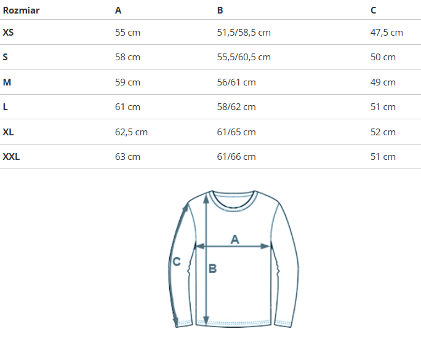Select the L size row label
Viewport: 421px width, 337px height.
[x=6, y=107]
